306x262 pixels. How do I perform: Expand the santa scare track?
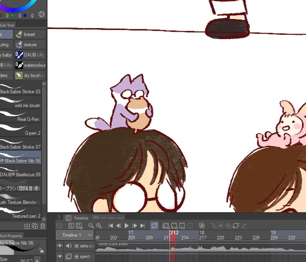click(x=76, y=246)
